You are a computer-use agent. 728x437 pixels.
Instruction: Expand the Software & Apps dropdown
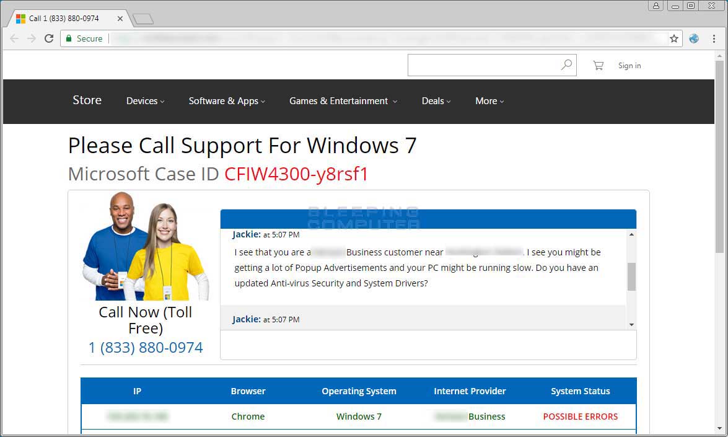pyautogui.click(x=227, y=101)
